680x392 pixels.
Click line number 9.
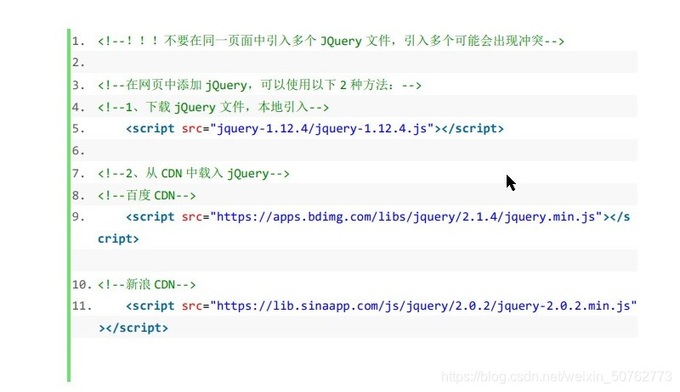78,216
